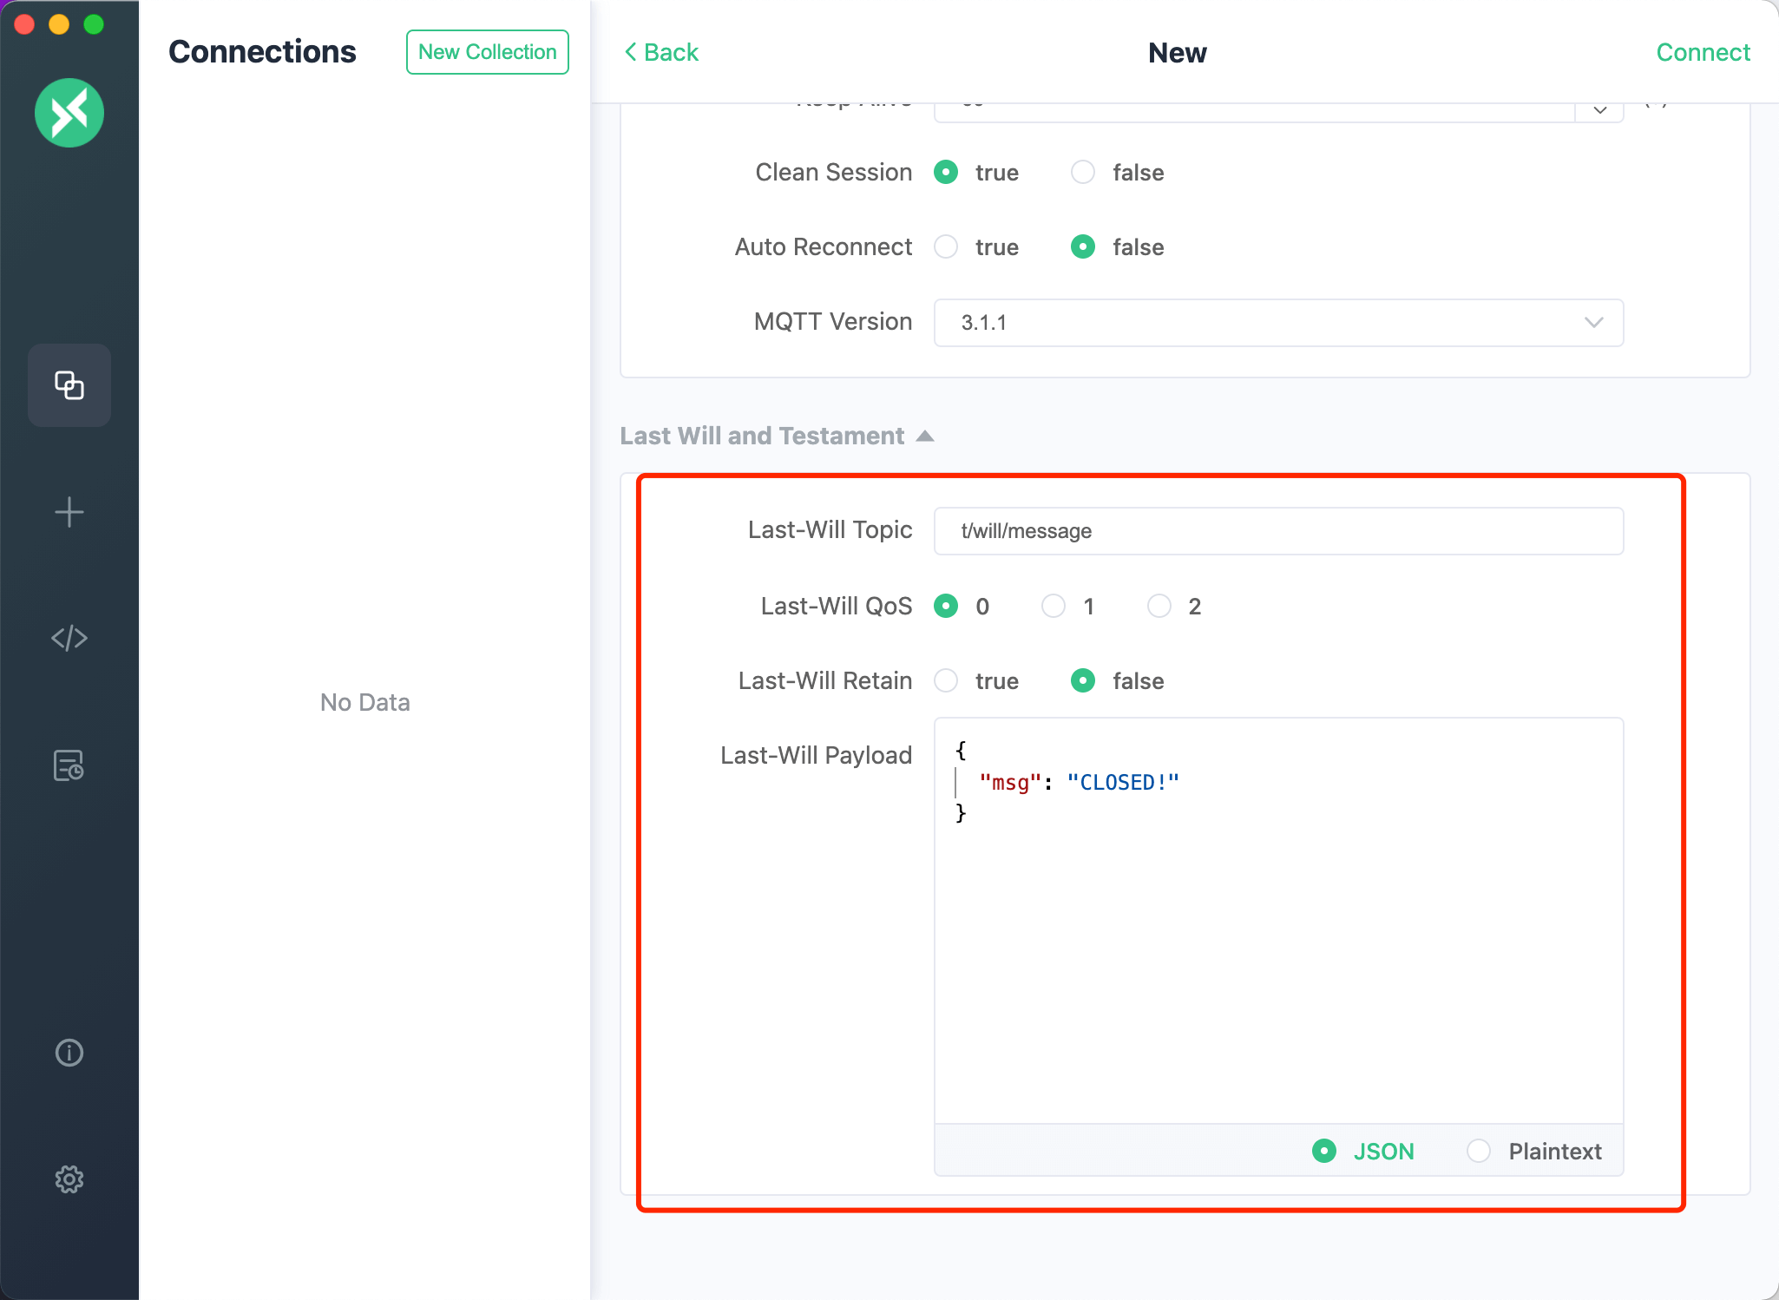The height and width of the screenshot is (1300, 1779).
Task: Switch payload format to Plaintext
Action: point(1479,1151)
